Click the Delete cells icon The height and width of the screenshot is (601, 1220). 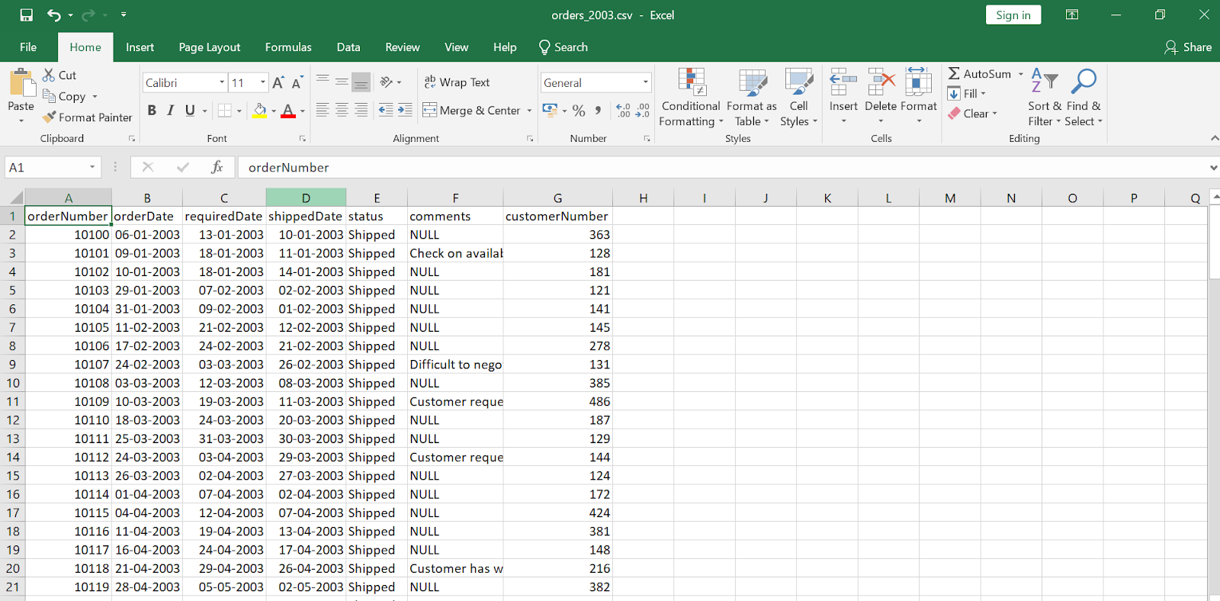[x=881, y=82]
